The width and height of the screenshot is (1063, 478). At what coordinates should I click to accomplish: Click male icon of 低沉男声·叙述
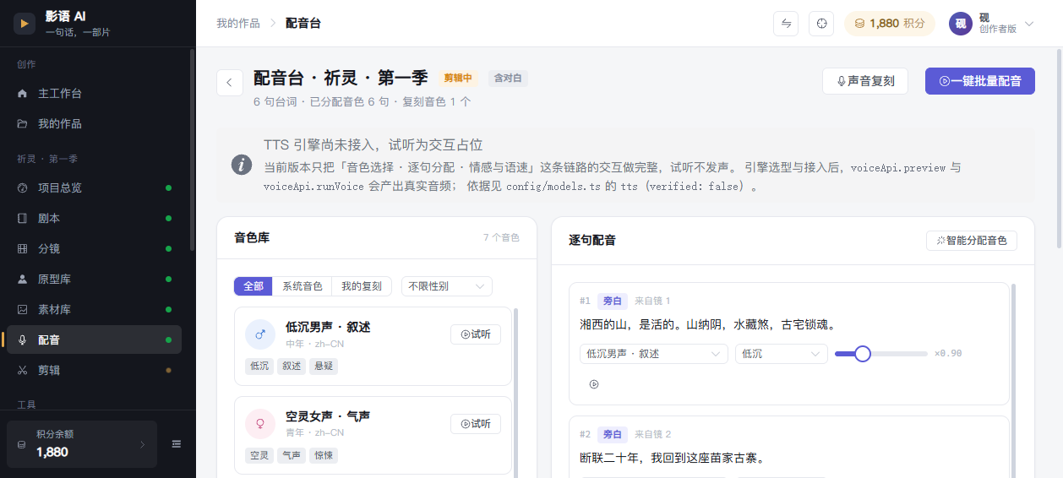tap(260, 334)
